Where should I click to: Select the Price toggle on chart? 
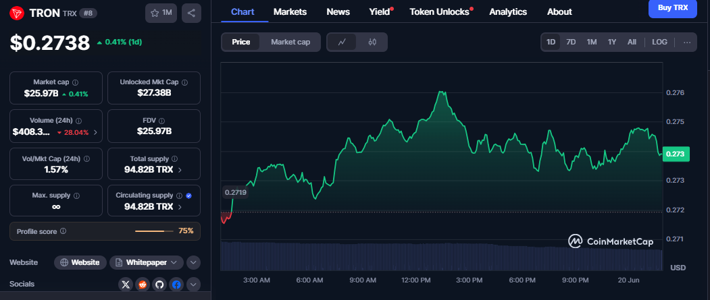(241, 42)
